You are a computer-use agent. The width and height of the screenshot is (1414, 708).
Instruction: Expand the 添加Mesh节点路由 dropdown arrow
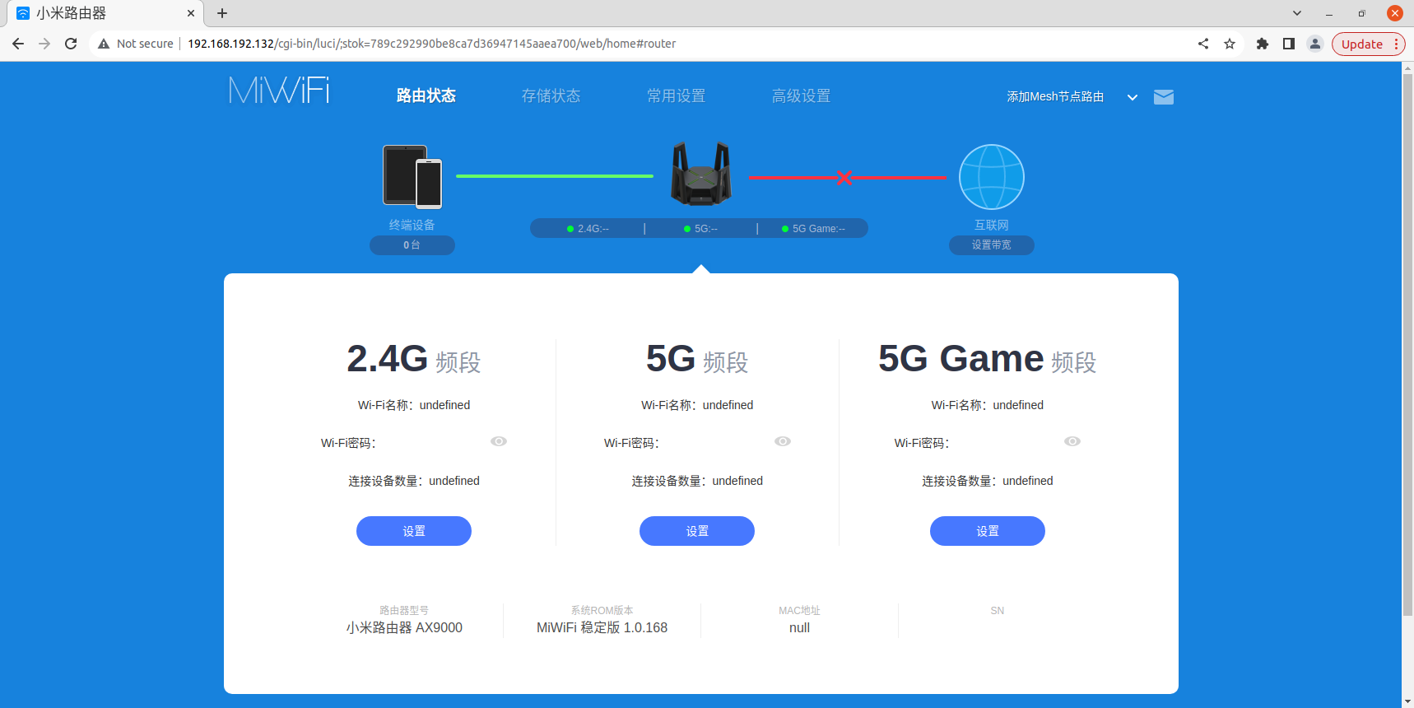(1133, 97)
